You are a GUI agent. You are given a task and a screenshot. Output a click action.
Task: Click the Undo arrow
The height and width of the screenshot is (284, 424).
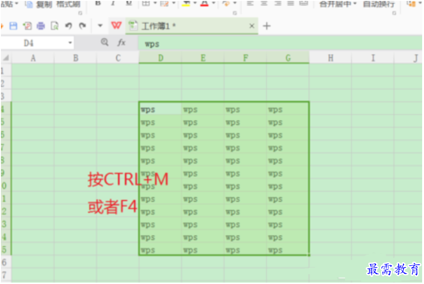[69, 26]
